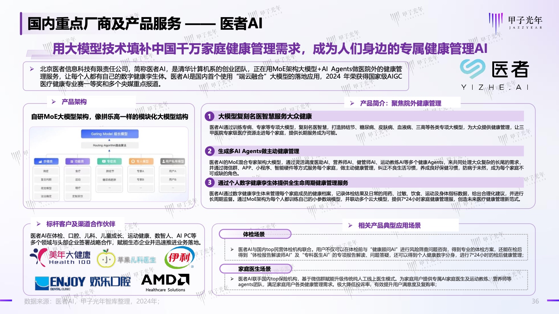Click the numbered circle 2 badge

click(x=209, y=151)
